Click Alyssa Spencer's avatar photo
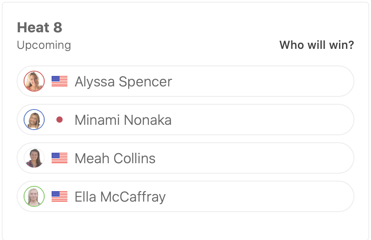Viewport: 371px width, 240px height. tap(34, 81)
